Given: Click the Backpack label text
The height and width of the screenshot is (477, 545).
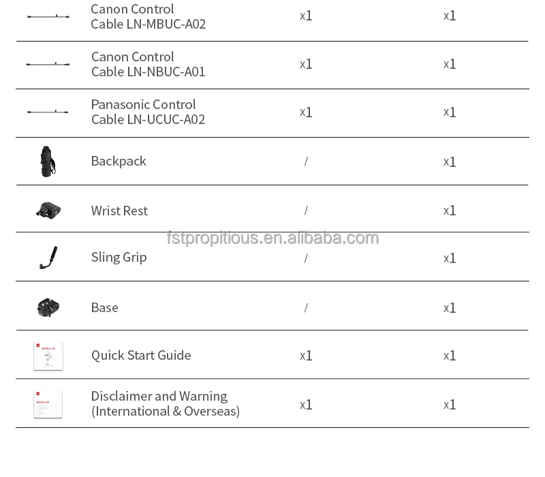Looking at the screenshot, I should point(119,161).
